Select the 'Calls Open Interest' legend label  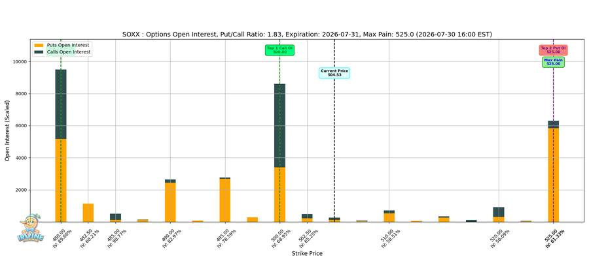(69, 52)
